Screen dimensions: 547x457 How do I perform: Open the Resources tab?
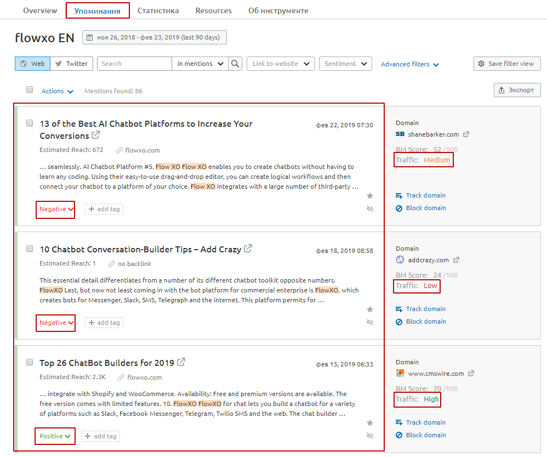click(x=214, y=10)
